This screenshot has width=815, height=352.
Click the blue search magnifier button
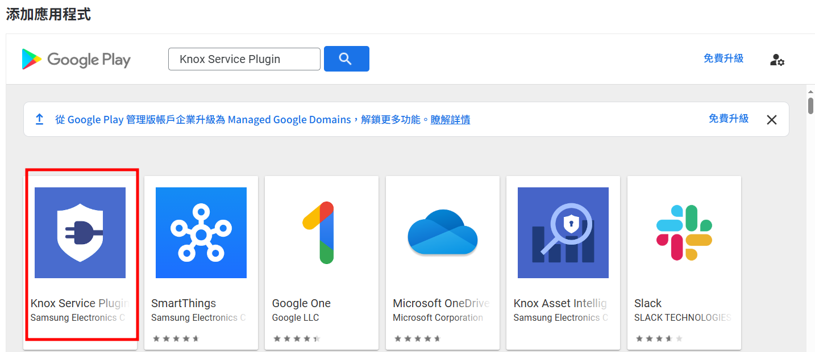point(347,58)
